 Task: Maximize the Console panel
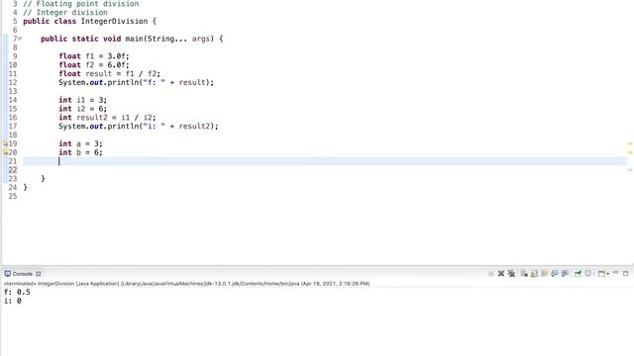[625, 273]
